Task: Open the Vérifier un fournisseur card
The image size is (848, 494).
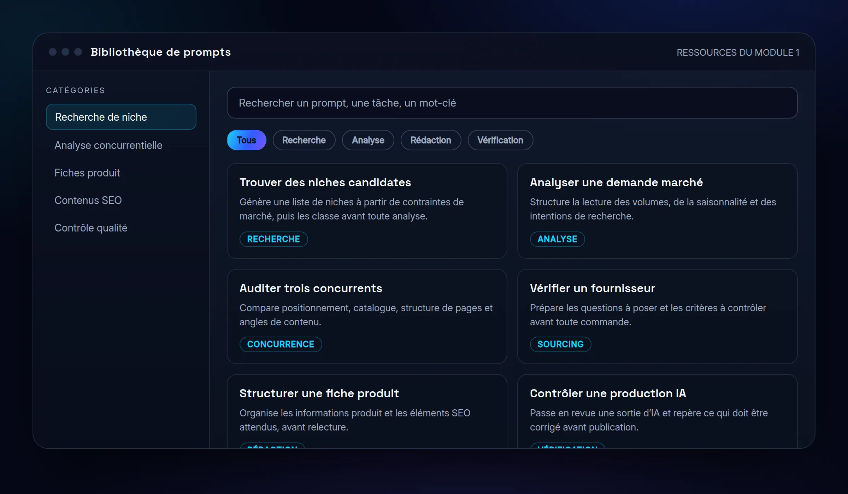Action: 657,316
